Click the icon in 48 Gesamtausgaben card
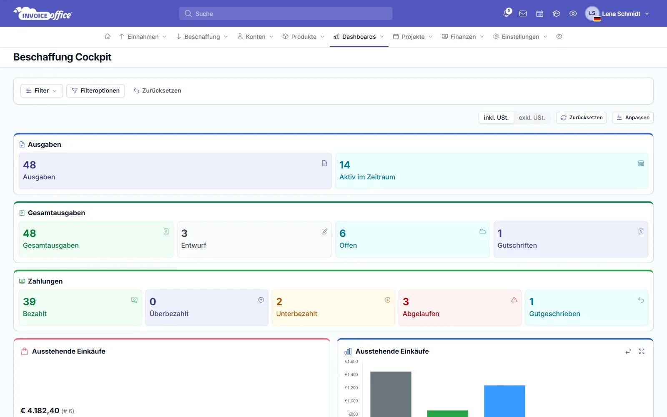The image size is (667, 417). (166, 232)
